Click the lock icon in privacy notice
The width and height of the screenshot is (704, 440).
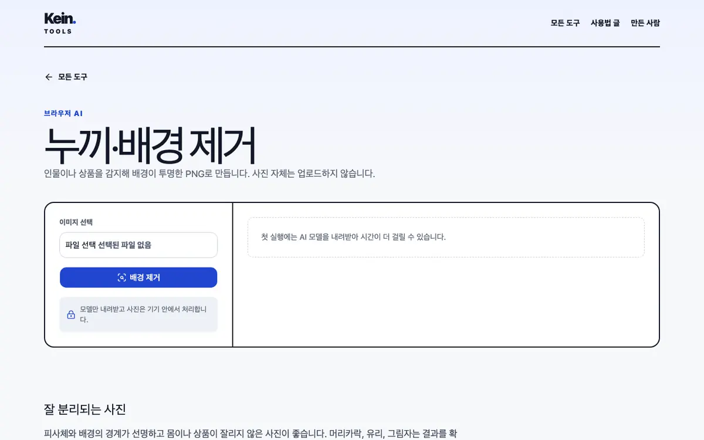coord(71,314)
